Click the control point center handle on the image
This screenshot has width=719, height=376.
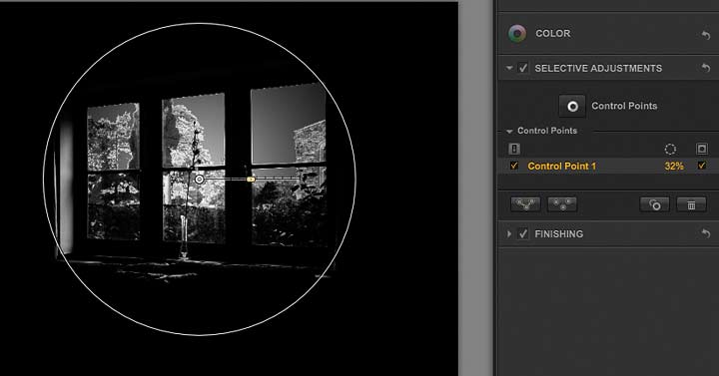pos(199,180)
